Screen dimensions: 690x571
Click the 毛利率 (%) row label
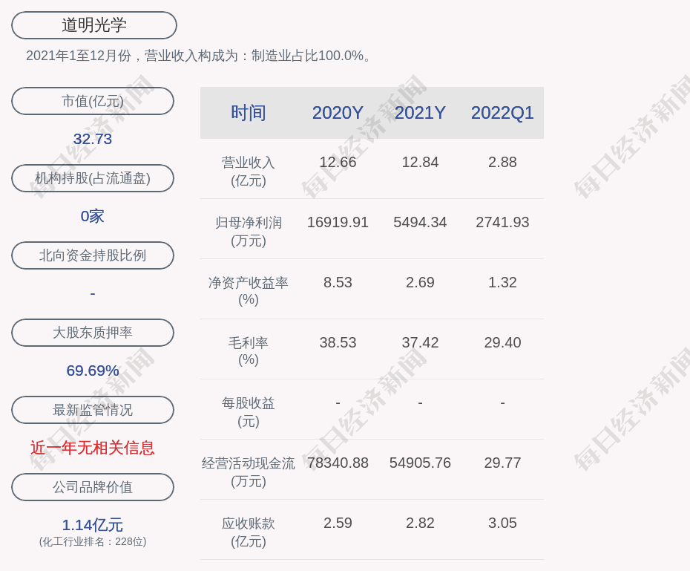coord(249,351)
